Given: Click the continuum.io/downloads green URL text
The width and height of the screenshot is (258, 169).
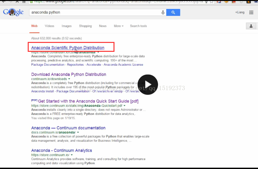Looking at the screenshot, I should click(49, 79).
